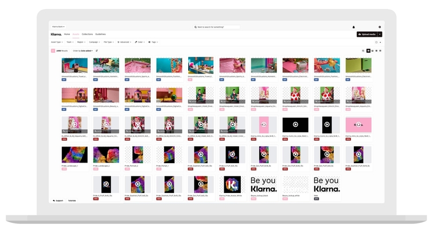Open the Klarna_Pride_Avatar_White thumbnail
Image resolution: width=433 pixels, height=232 pixels.
(x=232, y=184)
